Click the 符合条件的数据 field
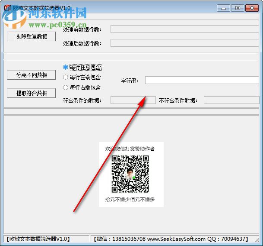The width and height of the screenshot is (263, 246). coord(133,100)
